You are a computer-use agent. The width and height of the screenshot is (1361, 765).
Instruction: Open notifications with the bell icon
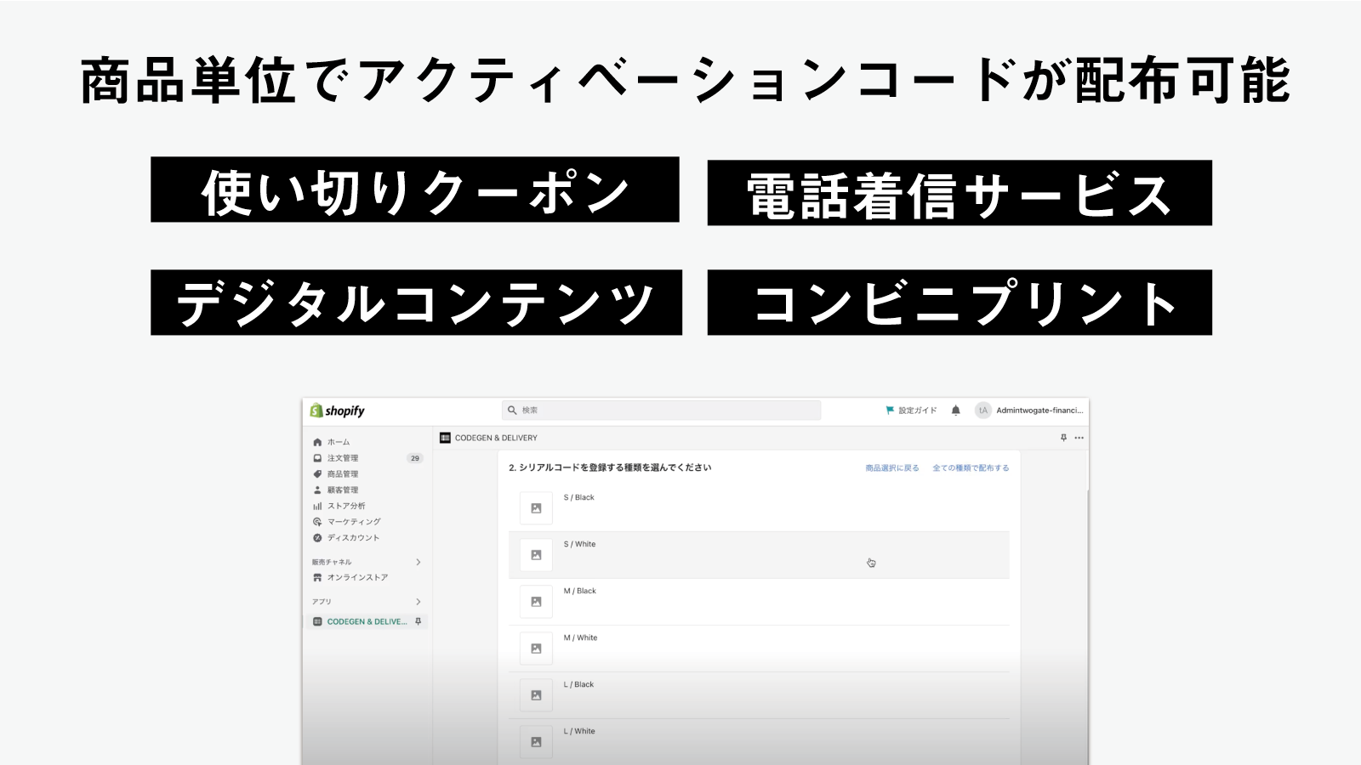[x=956, y=410]
